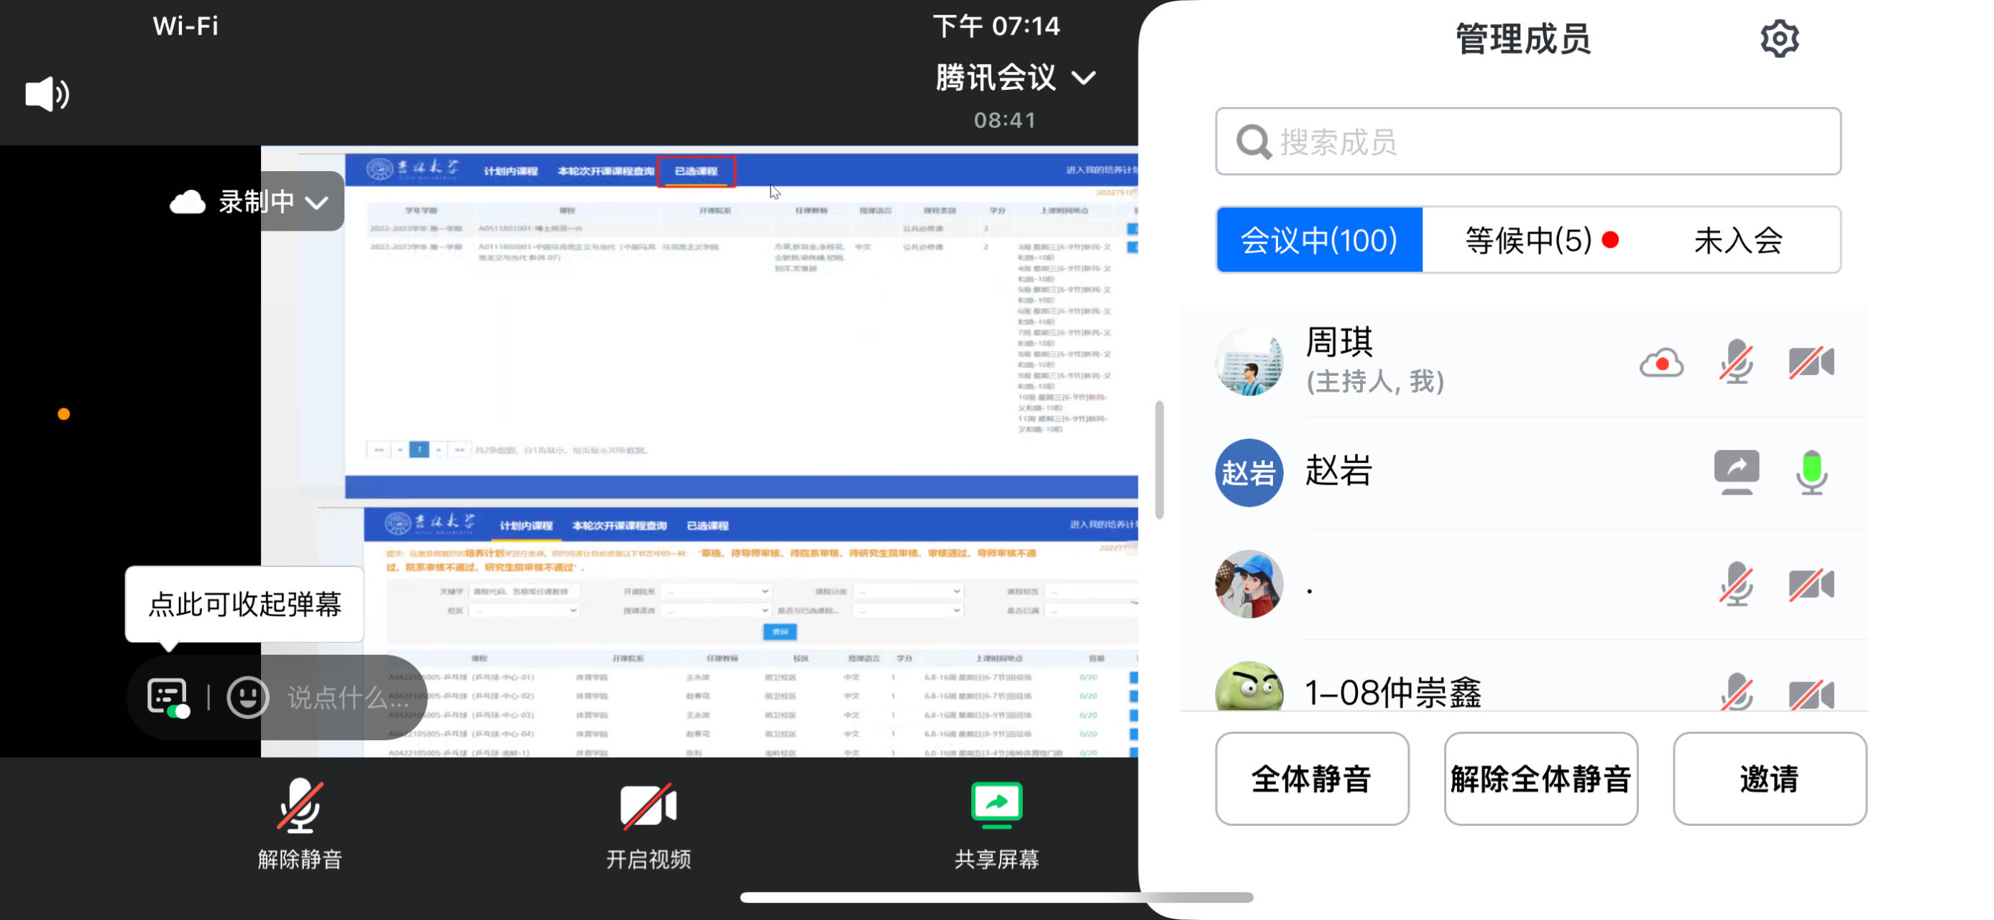Click camera icon for 1-08仲崇鑫
Viewport: 1994px width, 920px height.
[x=1811, y=694]
